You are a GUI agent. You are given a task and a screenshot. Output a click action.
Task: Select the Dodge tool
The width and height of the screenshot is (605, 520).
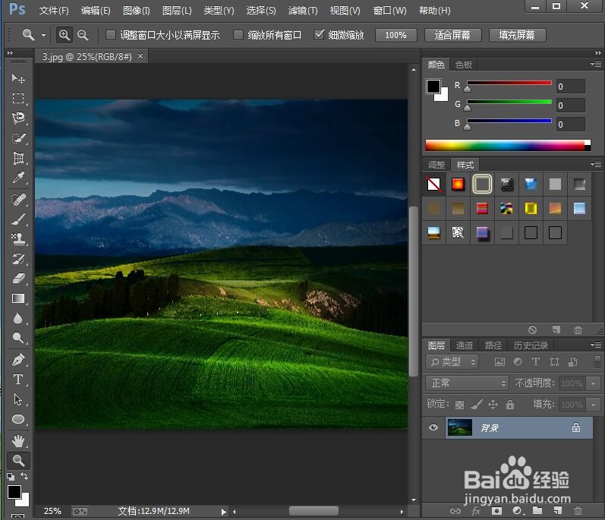pos(17,338)
